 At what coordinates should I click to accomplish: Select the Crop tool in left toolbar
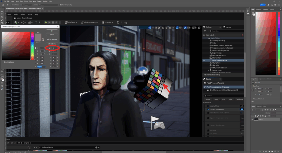2,23
